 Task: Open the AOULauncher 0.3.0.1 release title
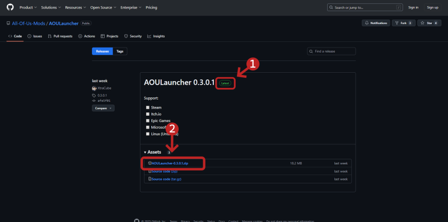pos(179,83)
